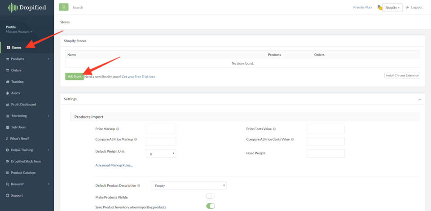431x211 pixels.
Task: Open the Get your Free Trial here link
Action: point(139,77)
